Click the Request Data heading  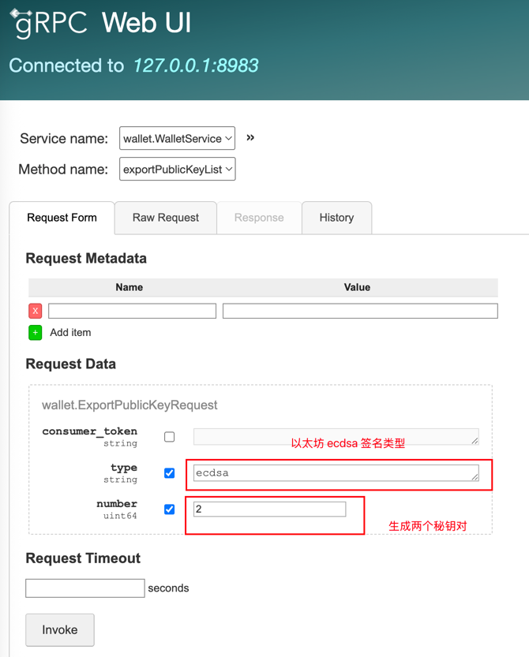(70, 364)
